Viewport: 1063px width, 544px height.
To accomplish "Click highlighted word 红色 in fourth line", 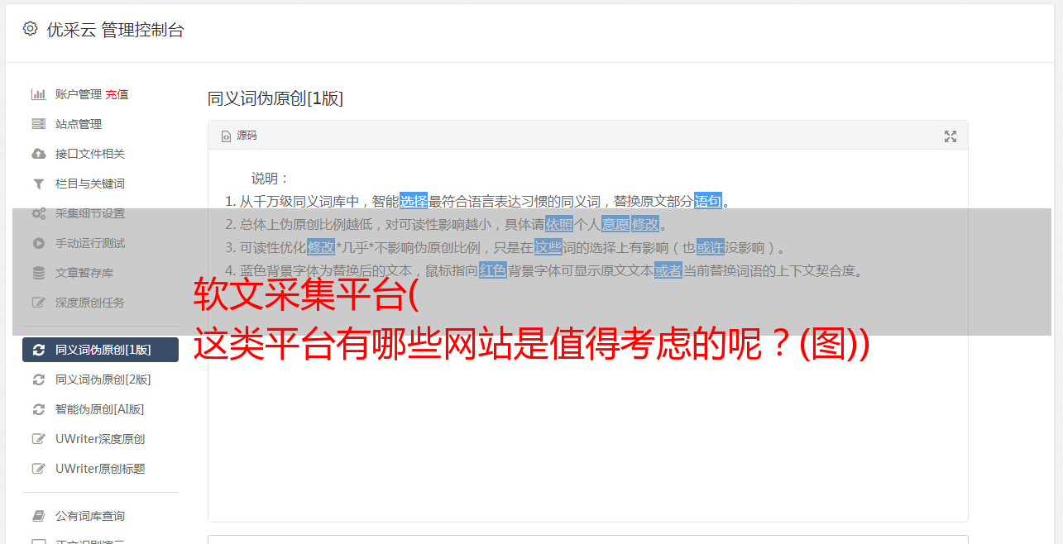I will [493, 270].
